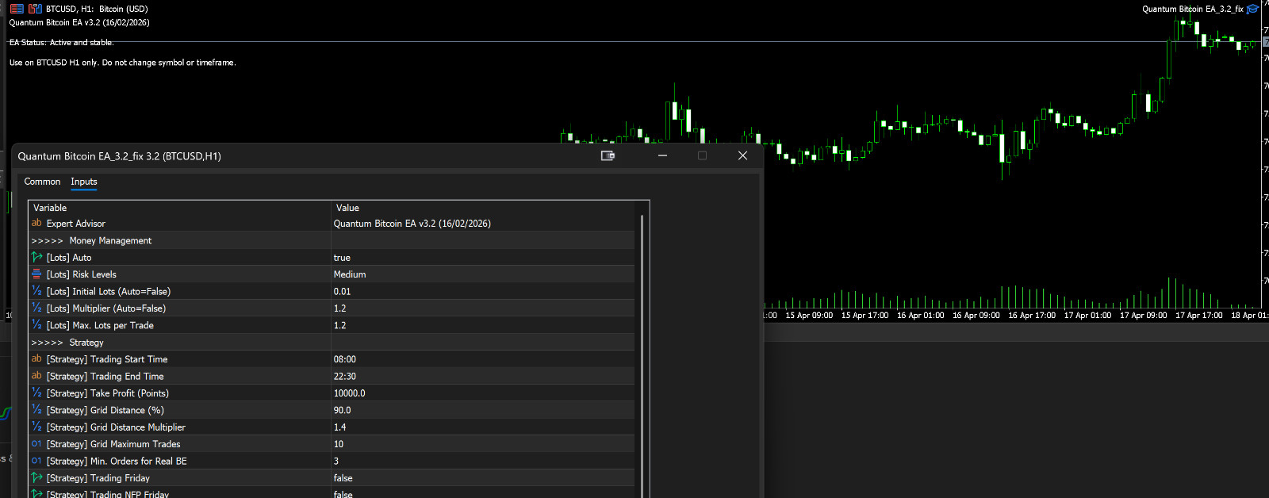The height and width of the screenshot is (498, 1269).
Task: Select the [Lots] Initial Lots (Auto=False) label
Action: (x=109, y=291)
